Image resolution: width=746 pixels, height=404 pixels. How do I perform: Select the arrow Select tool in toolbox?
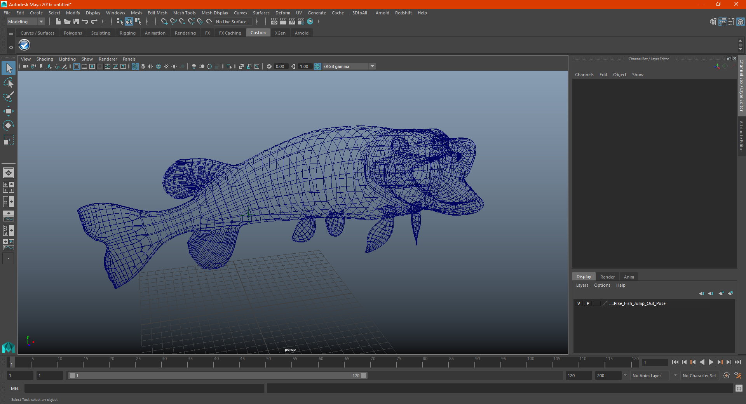9,68
